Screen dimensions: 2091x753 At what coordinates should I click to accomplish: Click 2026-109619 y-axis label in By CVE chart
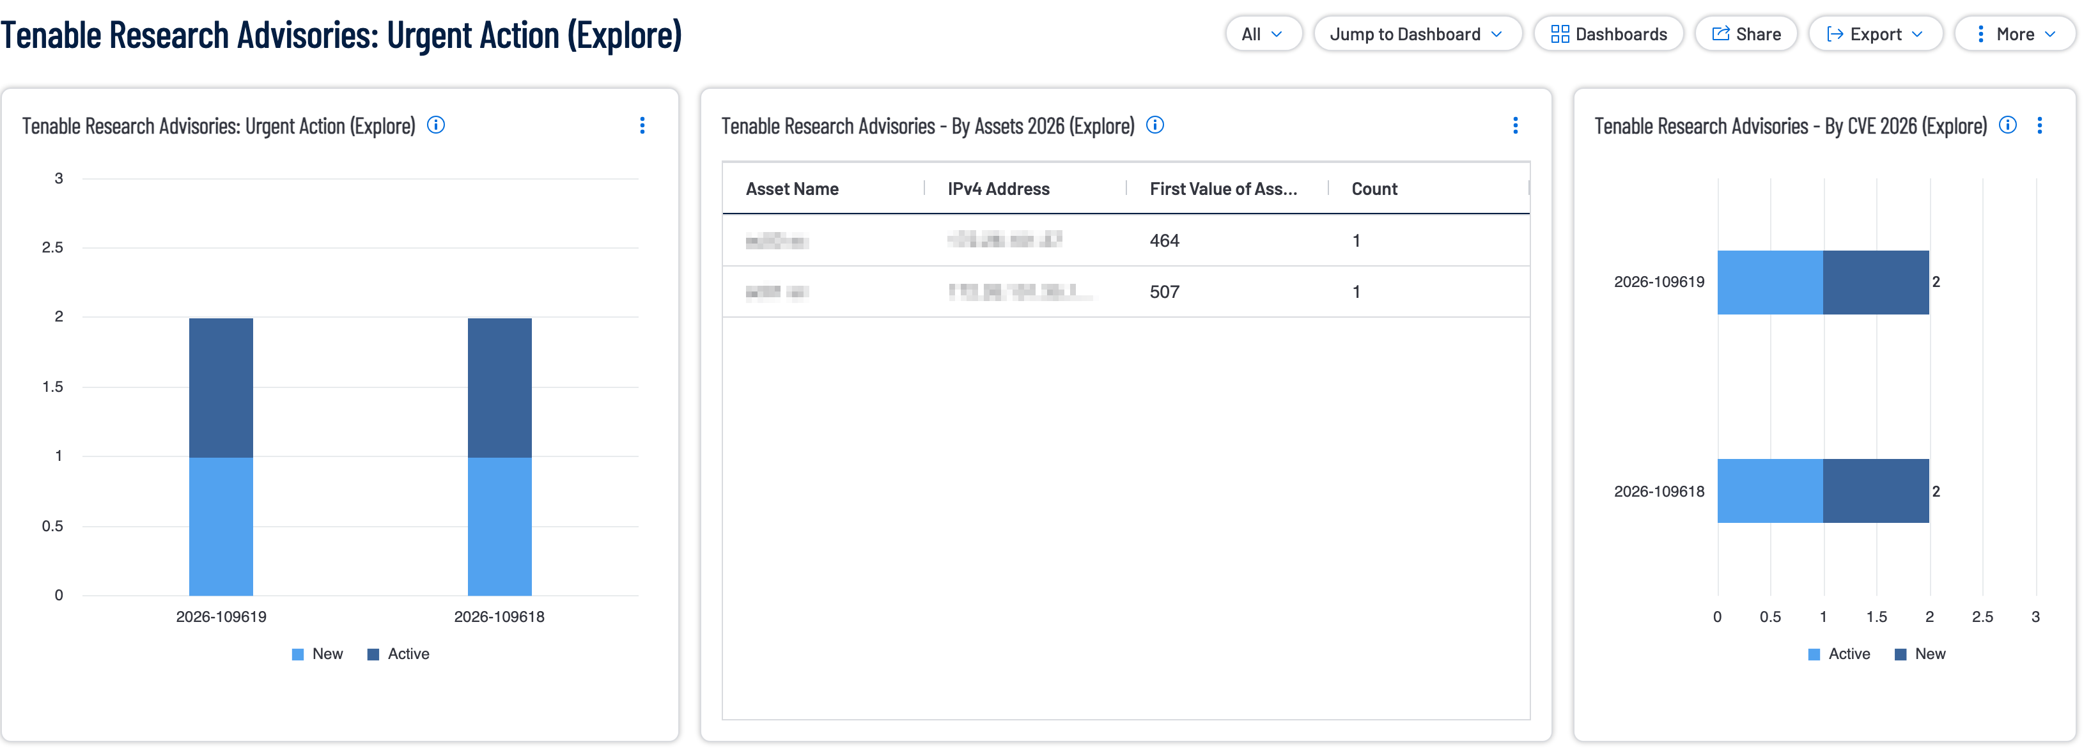click(1658, 283)
